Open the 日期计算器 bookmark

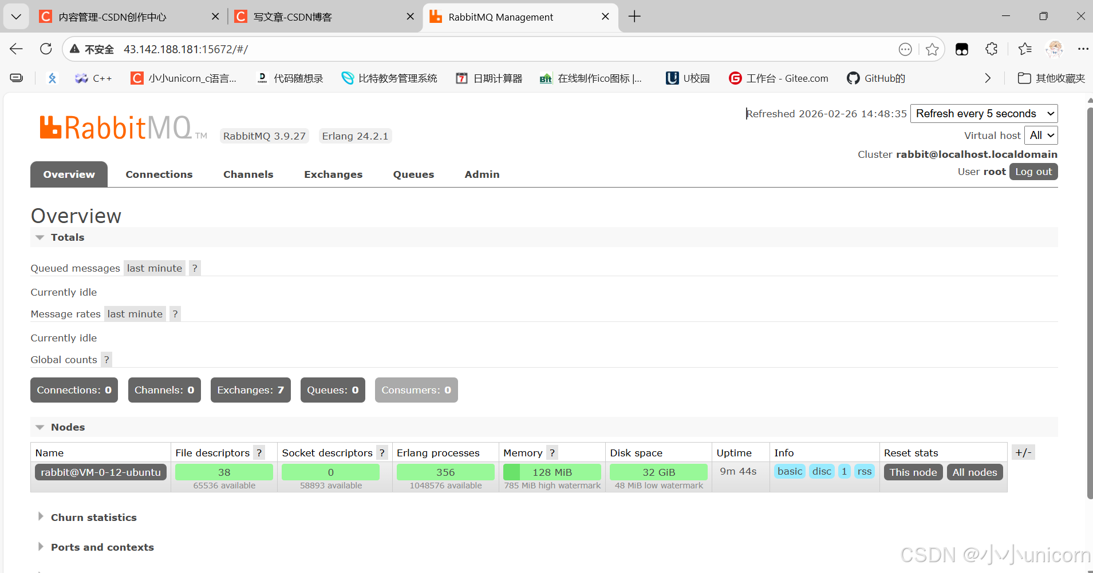(x=489, y=78)
